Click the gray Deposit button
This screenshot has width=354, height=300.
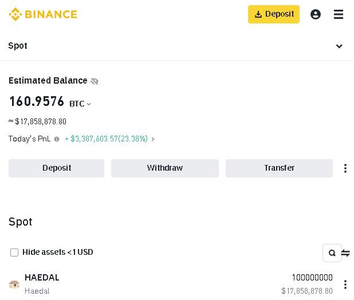coord(57,168)
